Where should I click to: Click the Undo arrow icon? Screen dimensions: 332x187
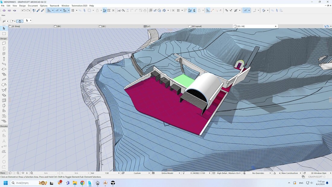[x=24, y=10]
